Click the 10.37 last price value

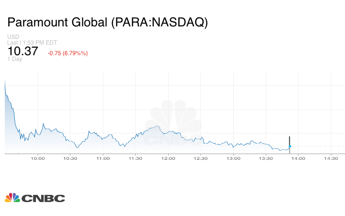pos(23,51)
